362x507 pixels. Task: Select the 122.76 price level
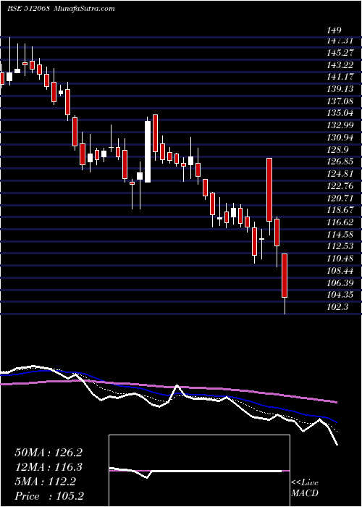[x=340, y=186]
